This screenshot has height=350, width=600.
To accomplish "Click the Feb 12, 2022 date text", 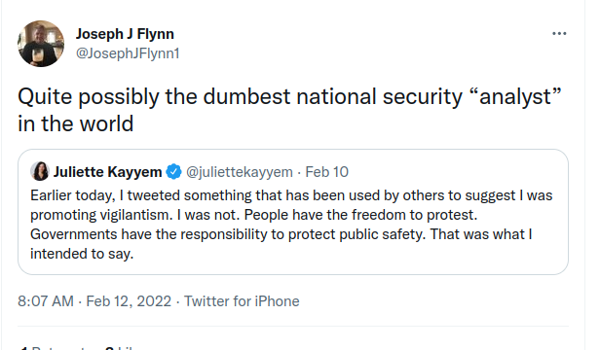I will click(129, 301).
